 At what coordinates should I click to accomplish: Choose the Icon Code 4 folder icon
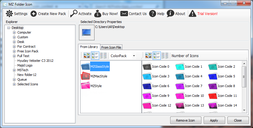pos(180,76)
